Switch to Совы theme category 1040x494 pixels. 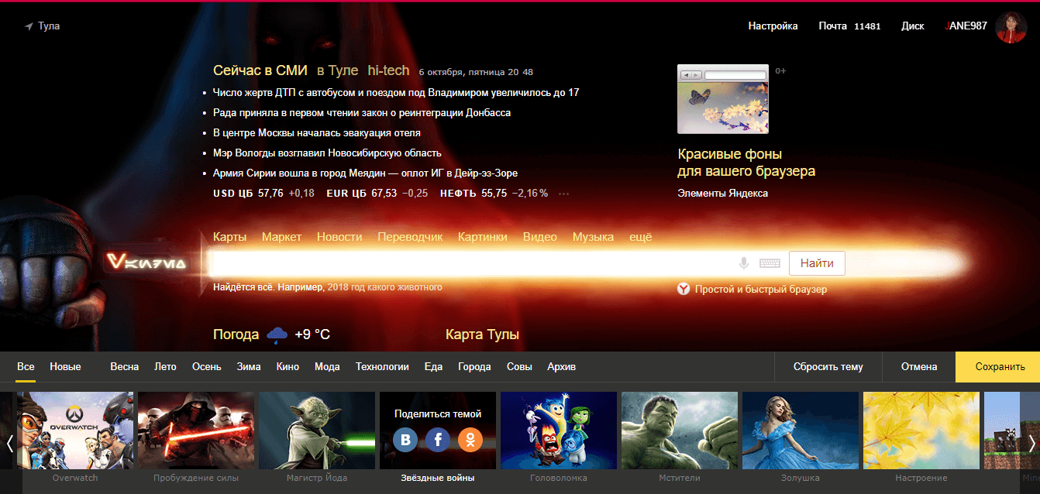coord(519,367)
